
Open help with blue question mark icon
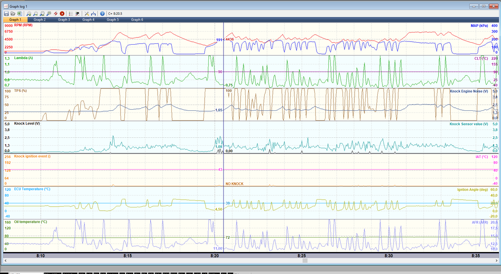tap(102, 13)
